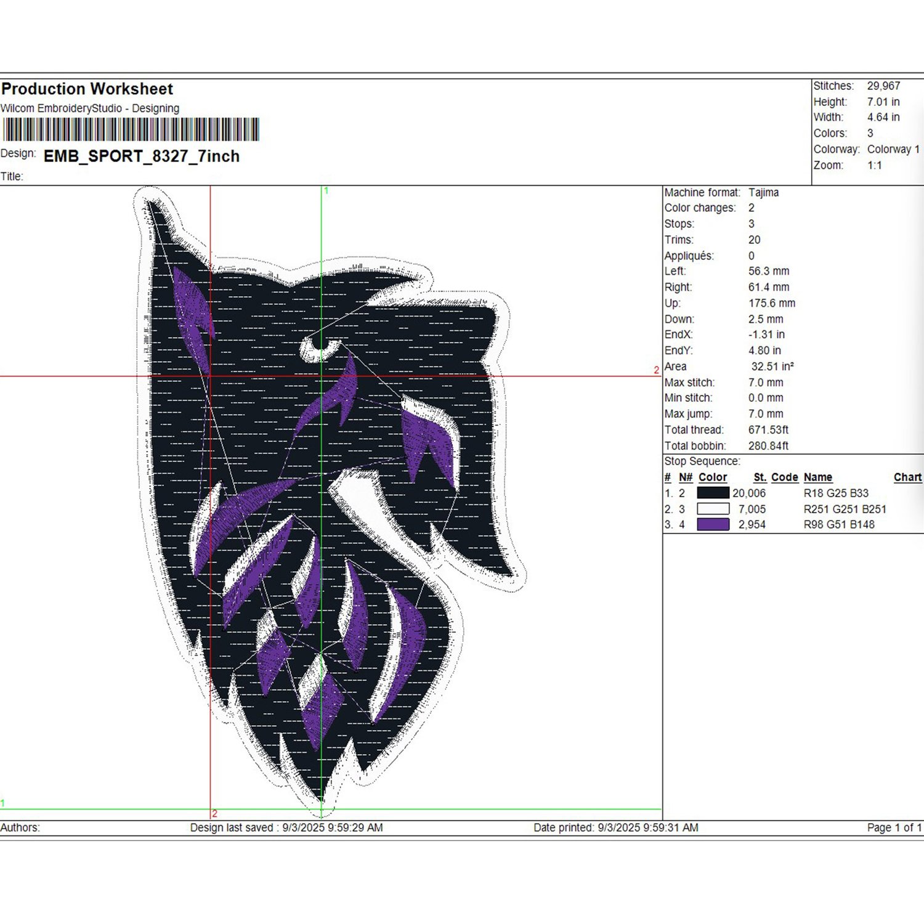924x921 pixels.
Task: Select the Zoom value "1:1"
Action: point(875,165)
